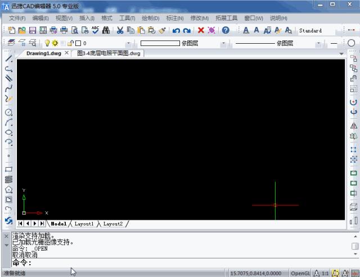360x277 pixels.
Task: Select the Line drawing tool
Action: tap(8, 59)
